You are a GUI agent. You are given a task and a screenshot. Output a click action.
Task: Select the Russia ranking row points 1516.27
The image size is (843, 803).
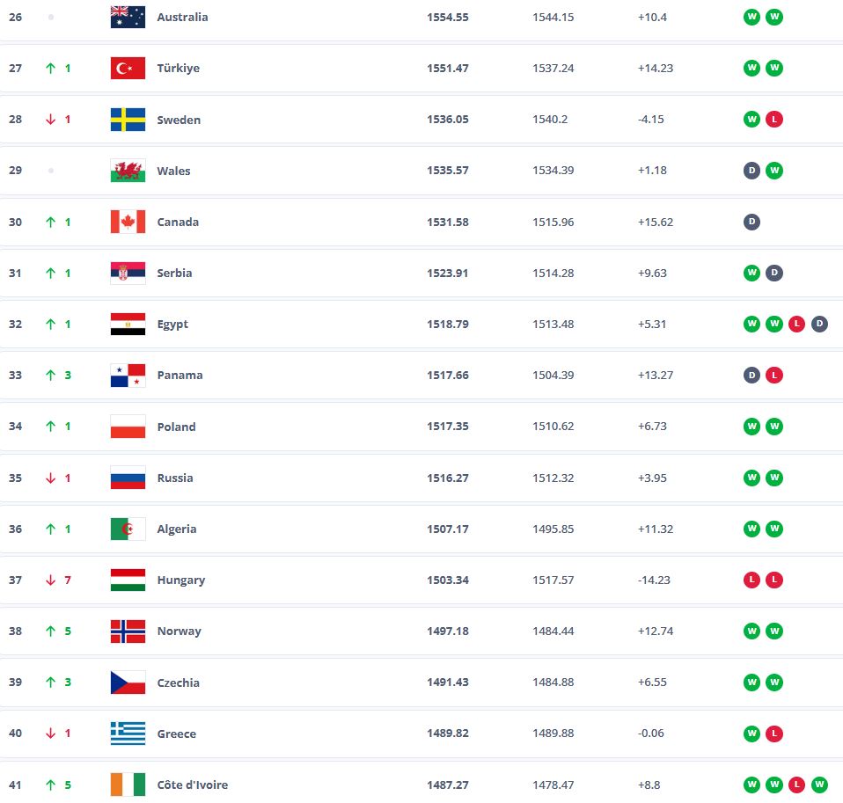click(x=448, y=478)
